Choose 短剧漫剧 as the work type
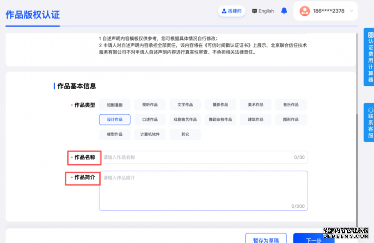Viewport: 374px width, 243px height. coord(115,105)
